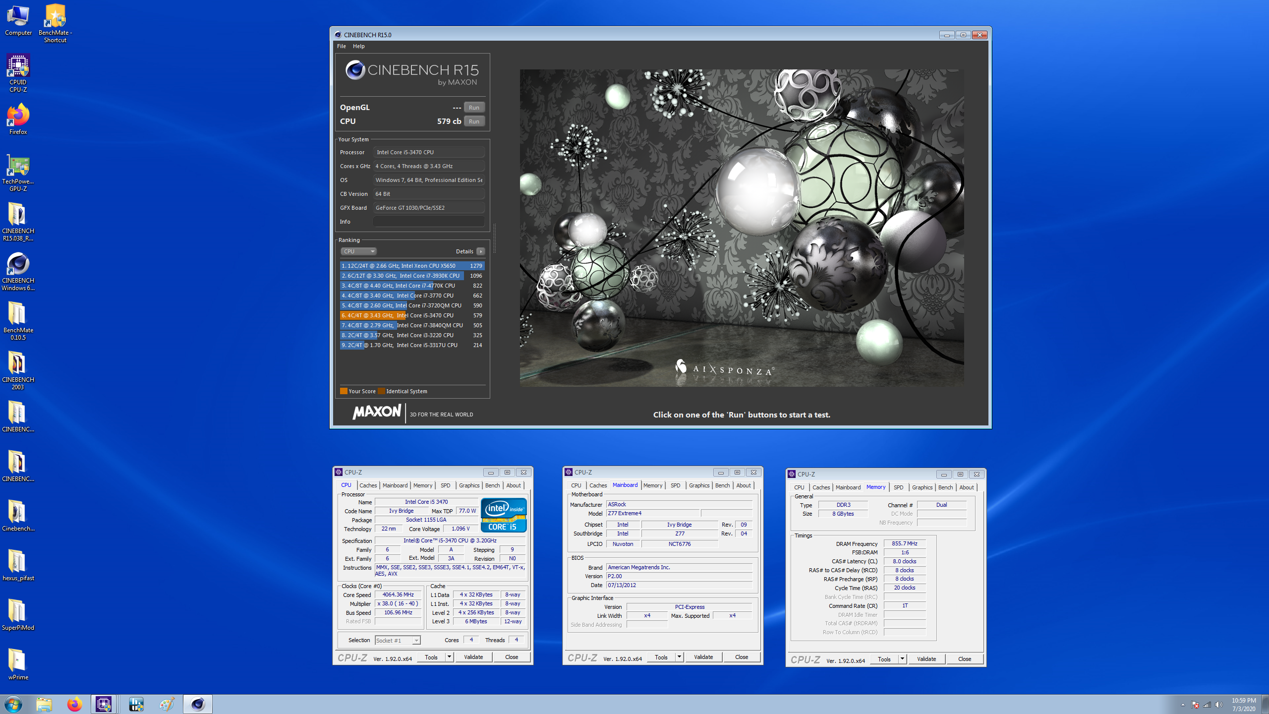Expand Tools dropdown arrow in left CPU-Z
This screenshot has width=1269, height=714.
[449, 657]
